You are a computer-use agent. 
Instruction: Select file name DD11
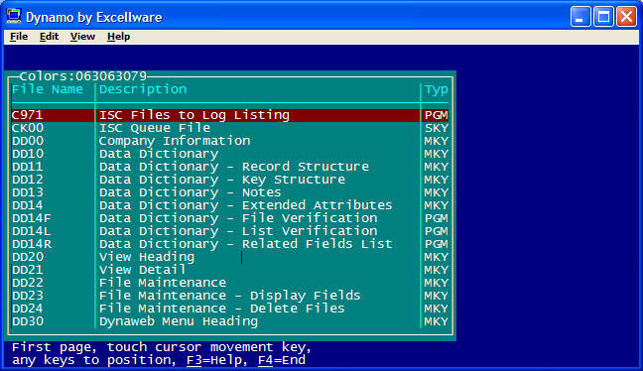point(28,167)
